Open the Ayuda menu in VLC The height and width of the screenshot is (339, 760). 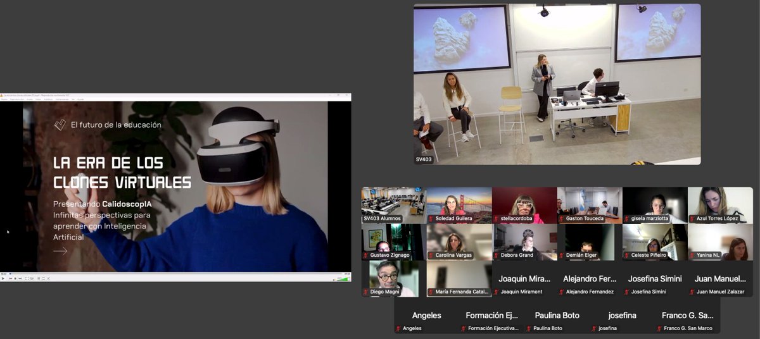pyautogui.click(x=80, y=99)
